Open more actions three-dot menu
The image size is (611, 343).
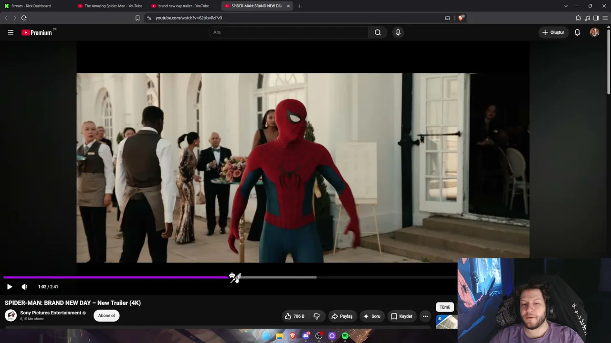[425, 316]
